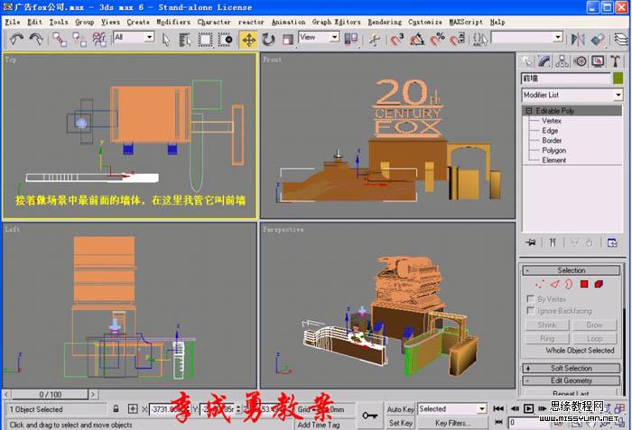Switch to the Create command panel
The image size is (632, 430).
[x=526, y=61]
